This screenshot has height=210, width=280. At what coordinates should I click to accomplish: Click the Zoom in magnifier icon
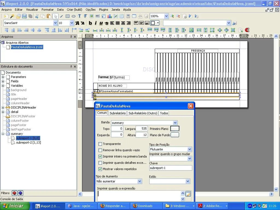[172, 16]
